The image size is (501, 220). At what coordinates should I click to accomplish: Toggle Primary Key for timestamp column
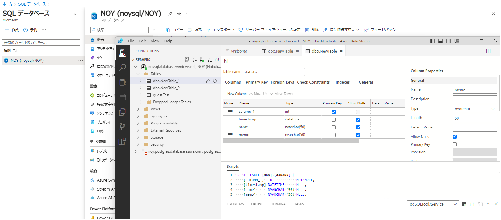pyautogui.click(x=333, y=120)
